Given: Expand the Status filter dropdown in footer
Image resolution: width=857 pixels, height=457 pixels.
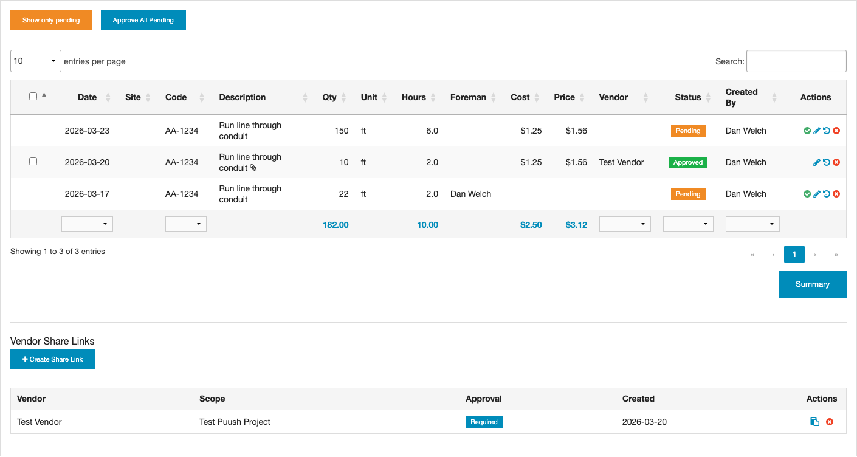Looking at the screenshot, I should [x=688, y=224].
